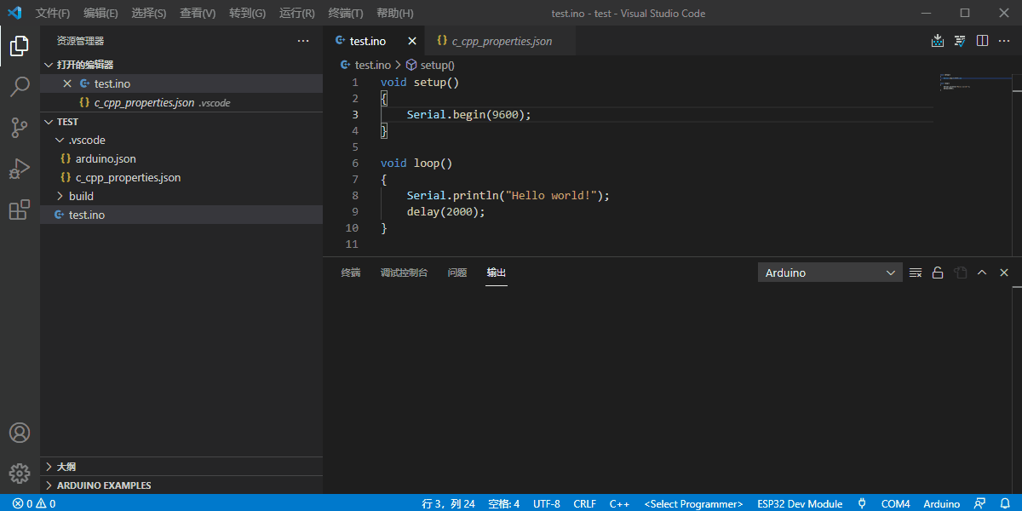Click <Select Programmer> in the status bar
The image size is (1022, 511).
693,503
